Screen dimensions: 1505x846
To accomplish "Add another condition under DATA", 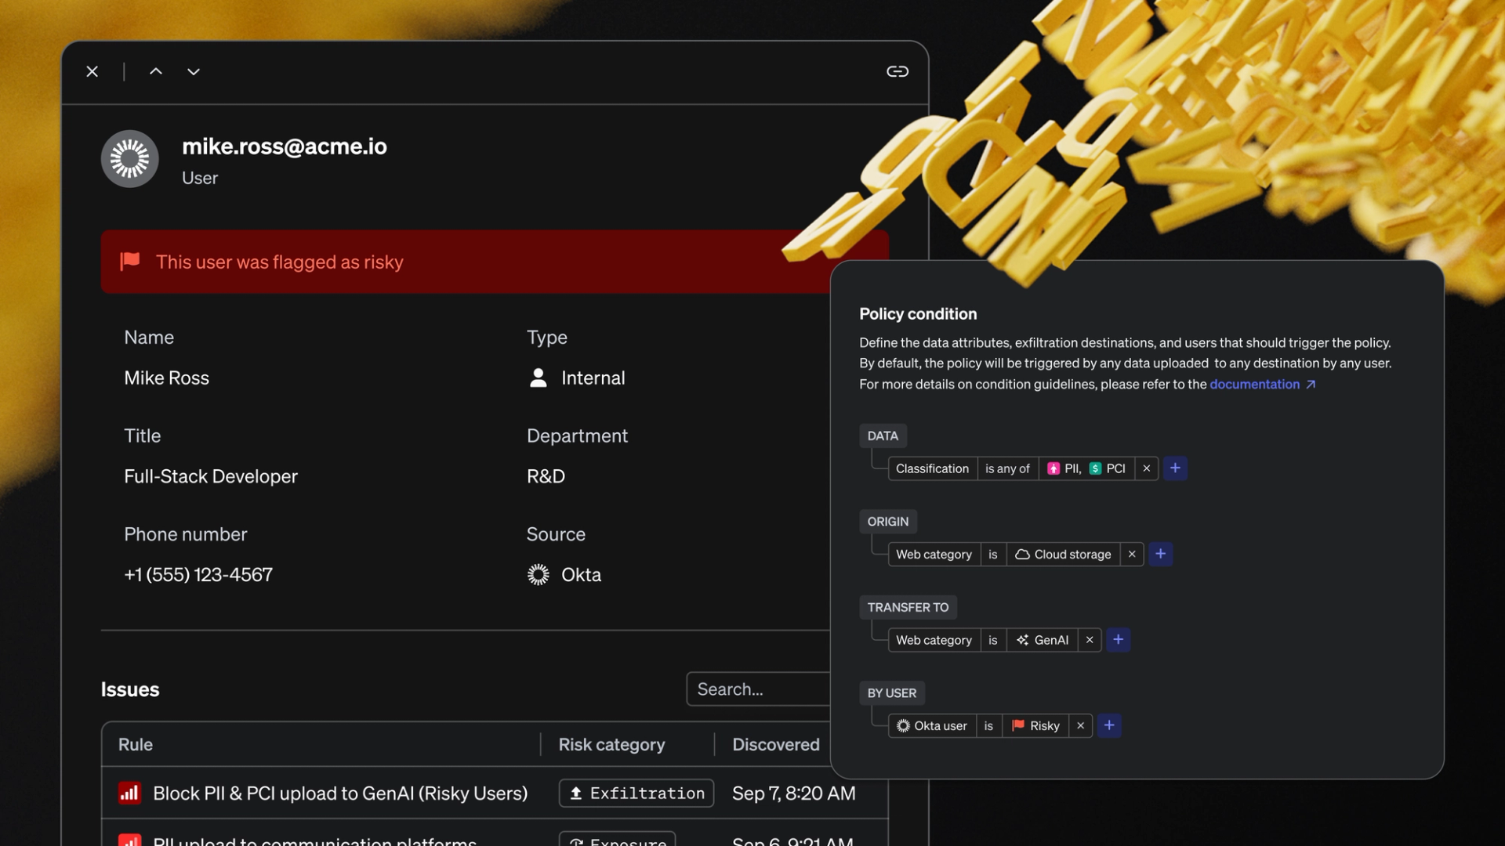I will [1175, 468].
